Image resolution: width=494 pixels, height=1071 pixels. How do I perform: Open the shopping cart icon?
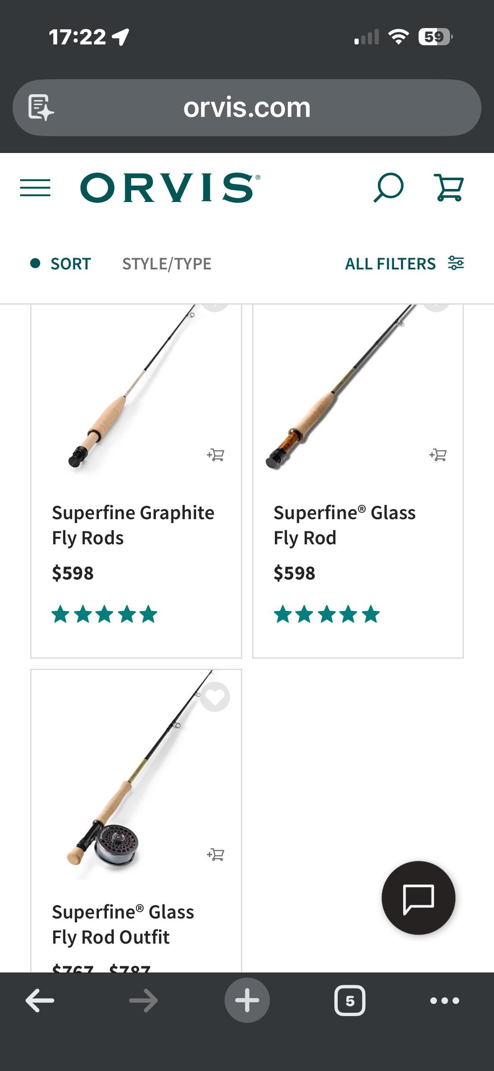pos(450,188)
